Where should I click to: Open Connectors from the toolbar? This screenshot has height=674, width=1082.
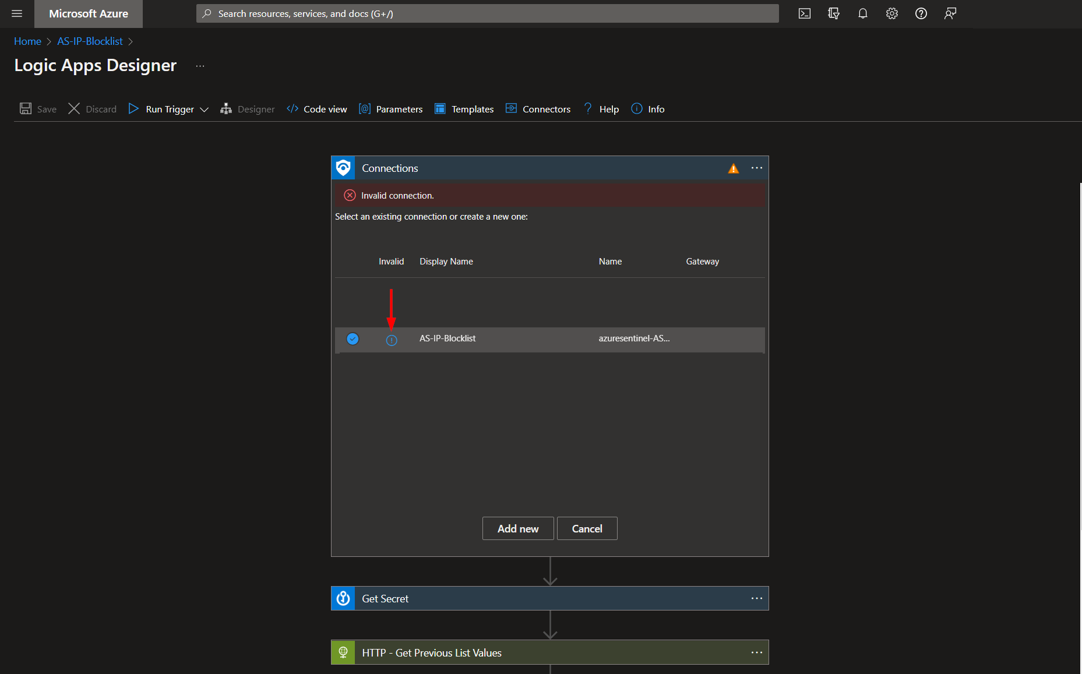tap(538, 109)
